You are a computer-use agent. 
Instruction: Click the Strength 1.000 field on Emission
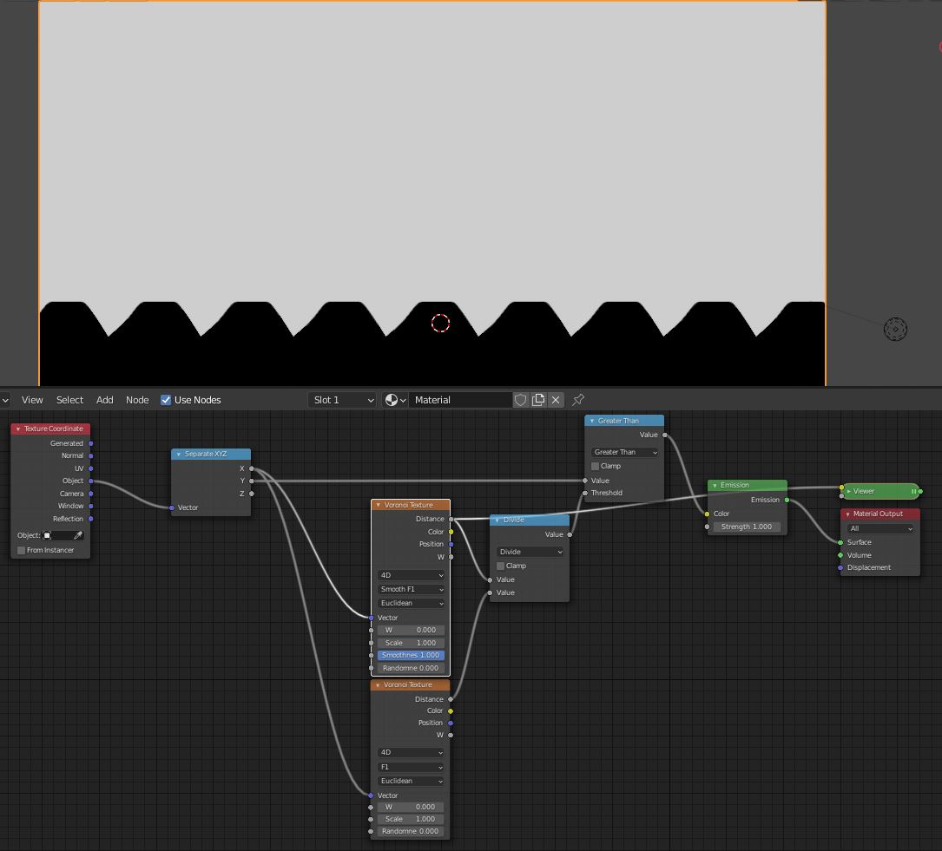click(x=746, y=527)
